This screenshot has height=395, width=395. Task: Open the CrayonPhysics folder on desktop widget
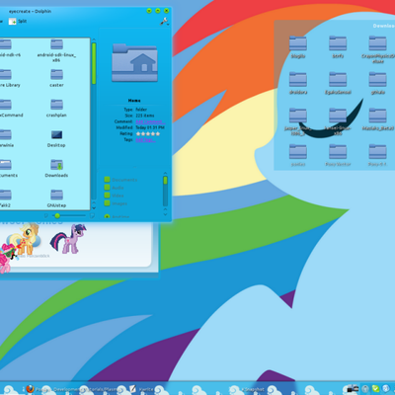tap(378, 49)
